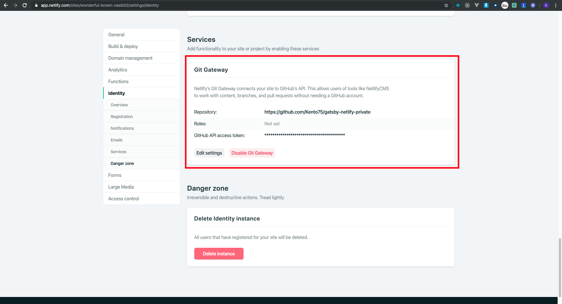Image resolution: width=562 pixels, height=304 pixels.
Task: Go to Domain management settings
Action: click(142, 58)
